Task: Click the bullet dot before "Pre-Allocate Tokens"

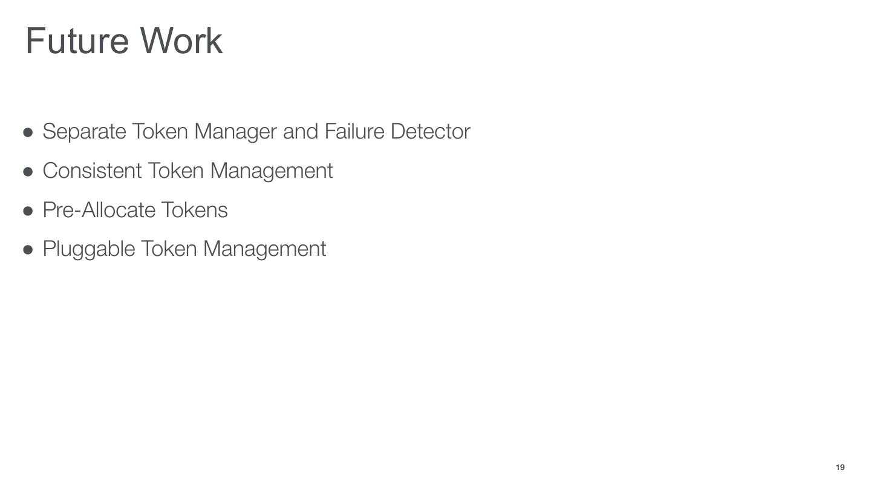Action: (x=28, y=211)
